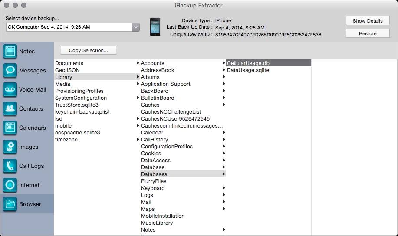
Task: Select ocspcache.sqlite3 file
Action: point(77,132)
